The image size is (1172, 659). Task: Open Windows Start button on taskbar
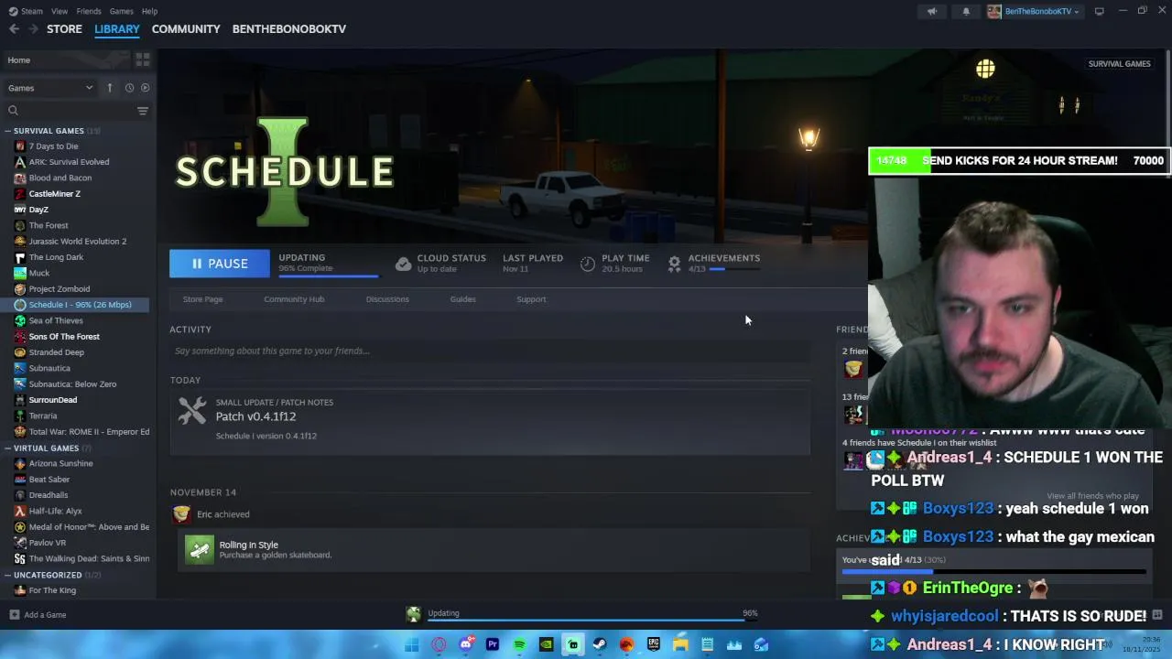(x=412, y=644)
